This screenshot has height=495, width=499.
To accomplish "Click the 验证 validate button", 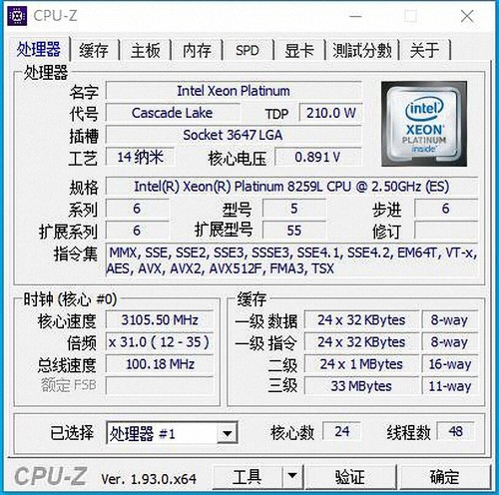I will [350, 477].
